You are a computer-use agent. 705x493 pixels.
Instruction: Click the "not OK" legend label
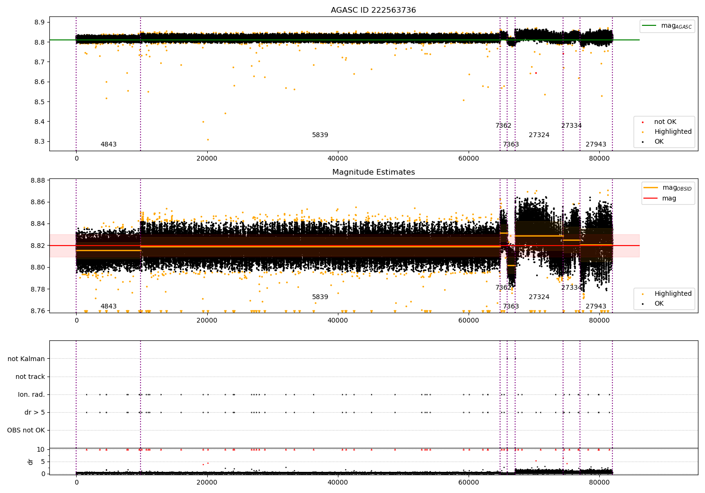(x=665, y=122)
